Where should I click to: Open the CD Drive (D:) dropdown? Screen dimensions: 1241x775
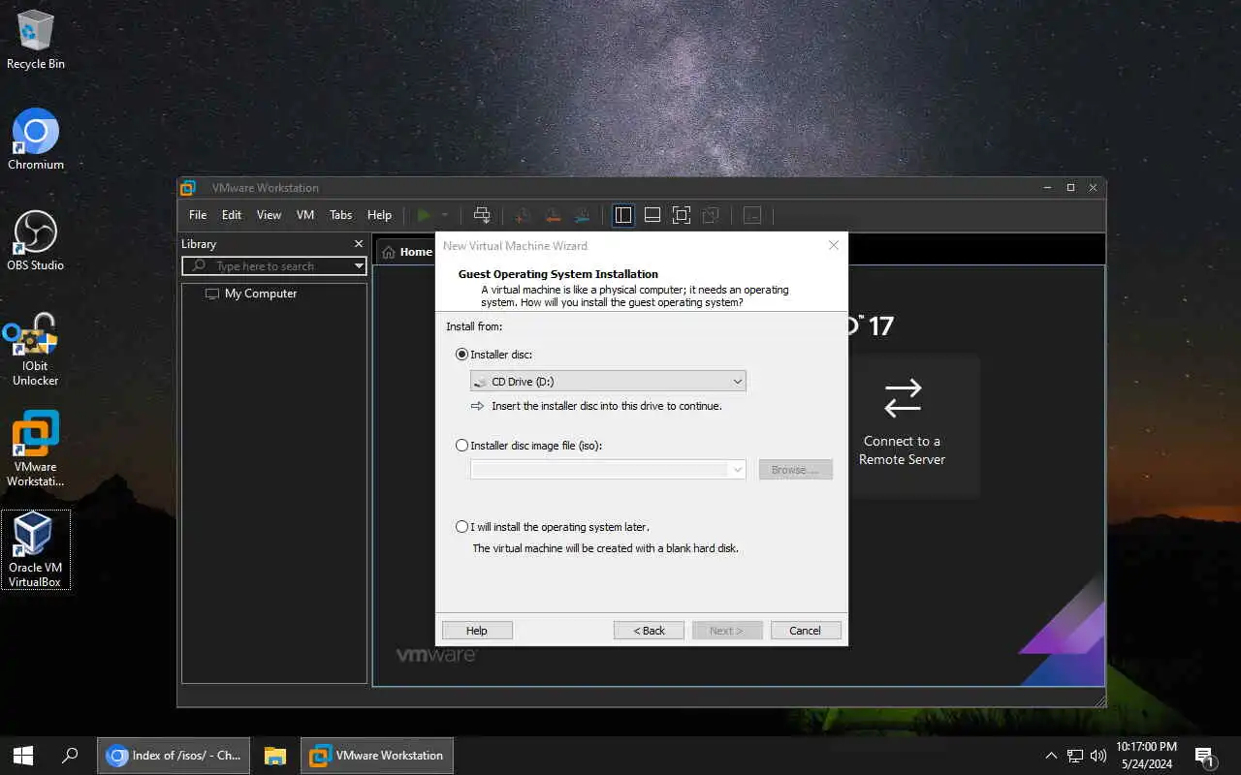click(x=608, y=382)
